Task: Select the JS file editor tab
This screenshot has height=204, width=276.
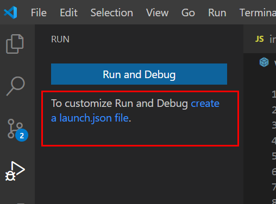Action: (265, 39)
